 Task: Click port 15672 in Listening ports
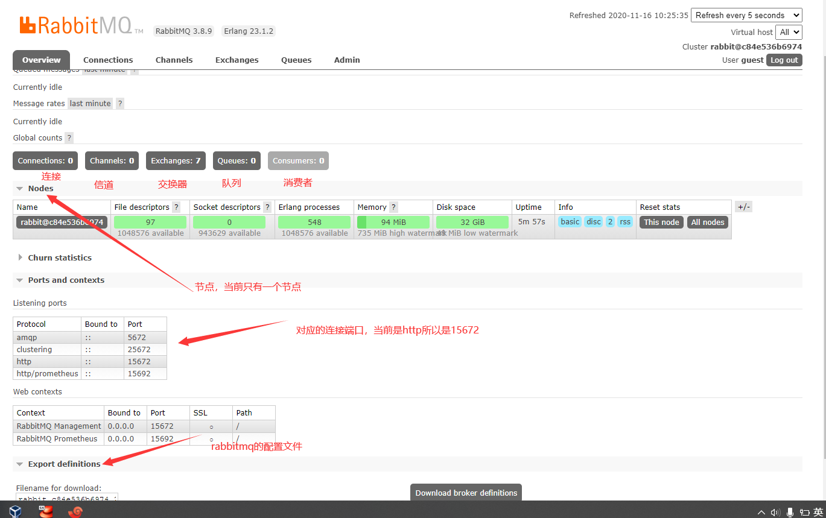click(x=139, y=361)
